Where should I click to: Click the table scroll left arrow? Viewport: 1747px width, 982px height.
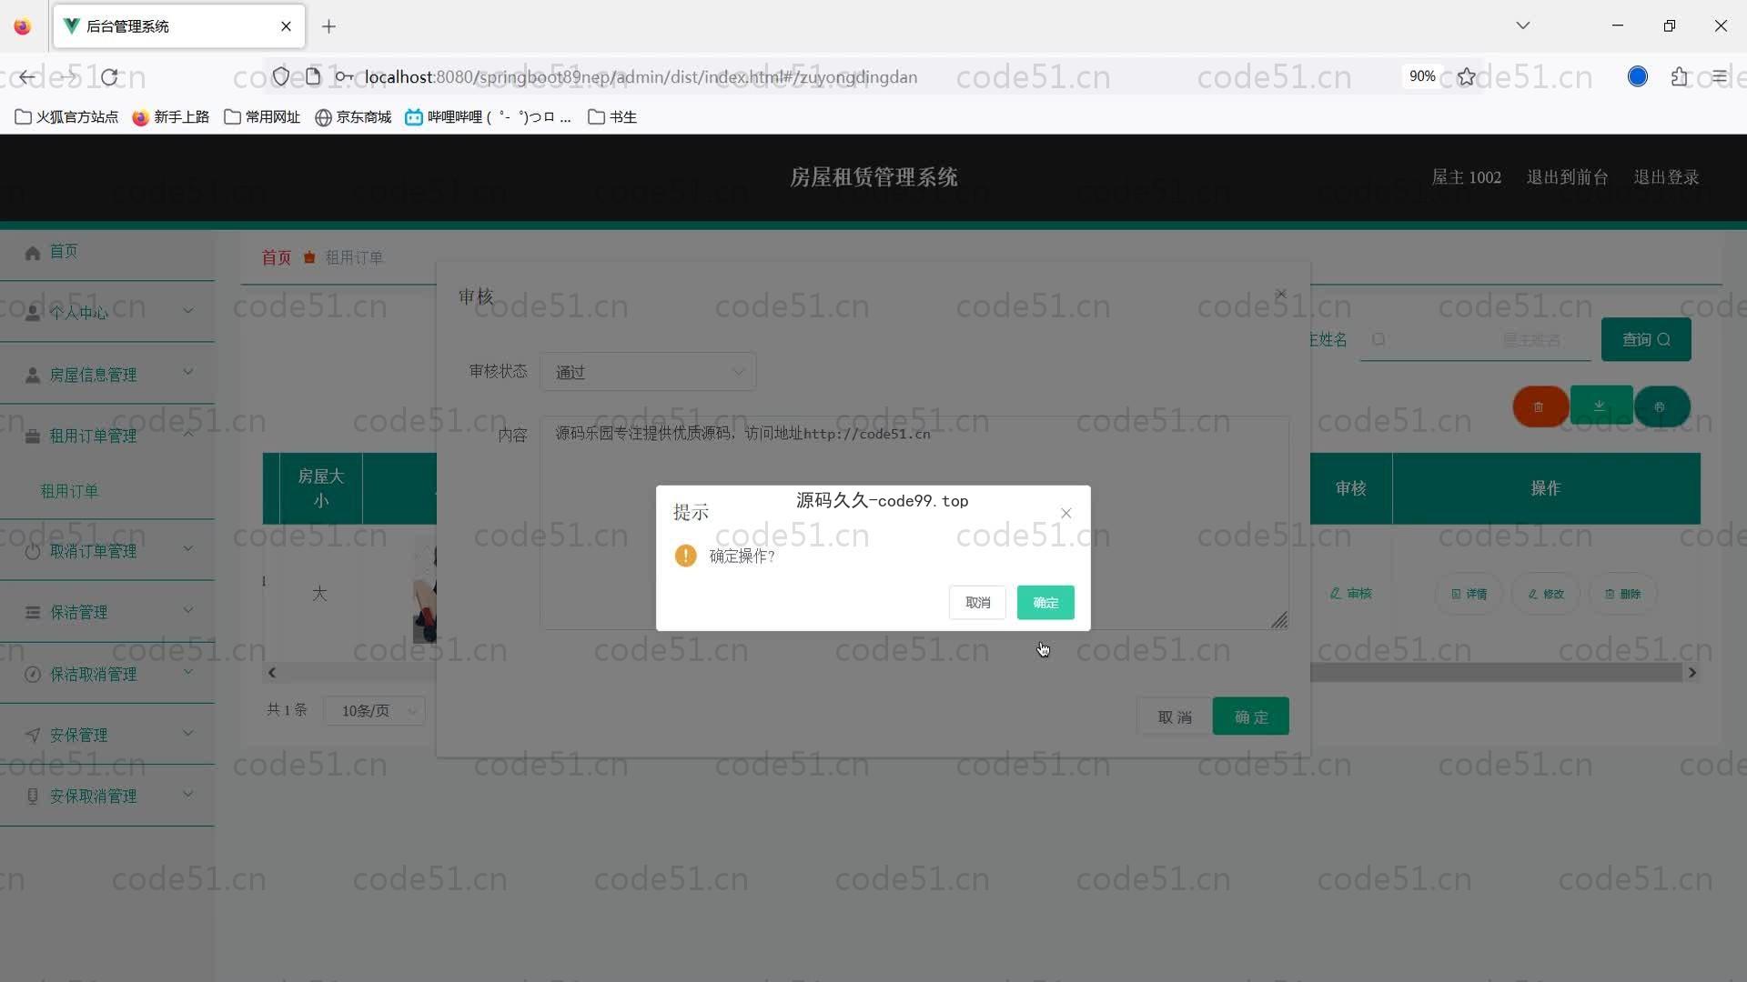point(271,673)
